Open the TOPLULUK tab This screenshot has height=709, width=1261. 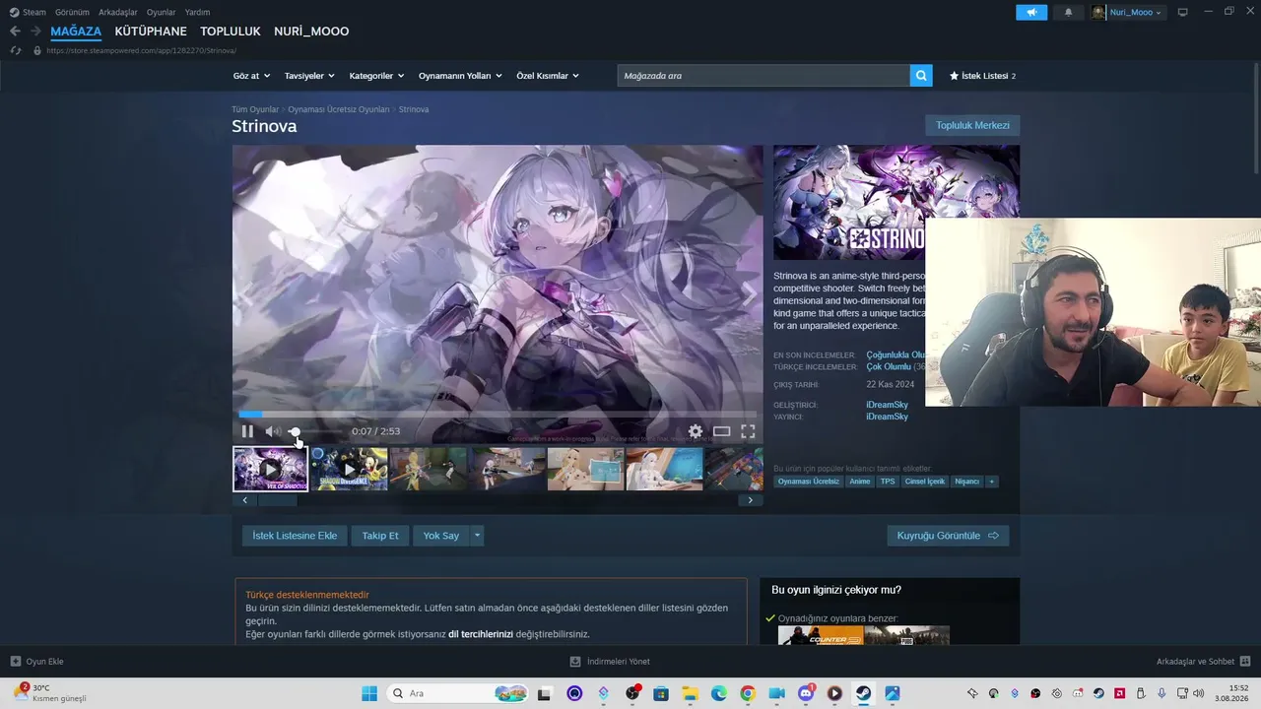[x=231, y=32]
